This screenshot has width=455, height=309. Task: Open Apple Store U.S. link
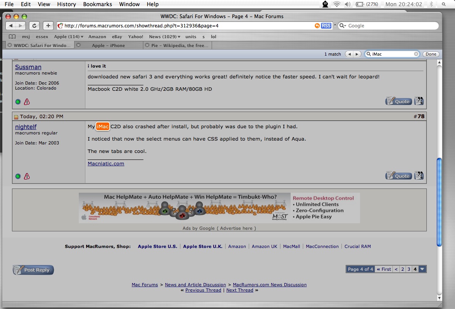coord(157,246)
